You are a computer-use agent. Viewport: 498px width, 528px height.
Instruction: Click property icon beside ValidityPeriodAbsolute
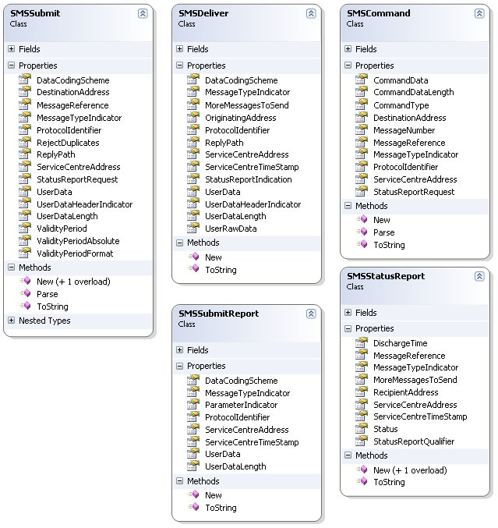pyautogui.click(x=25, y=240)
